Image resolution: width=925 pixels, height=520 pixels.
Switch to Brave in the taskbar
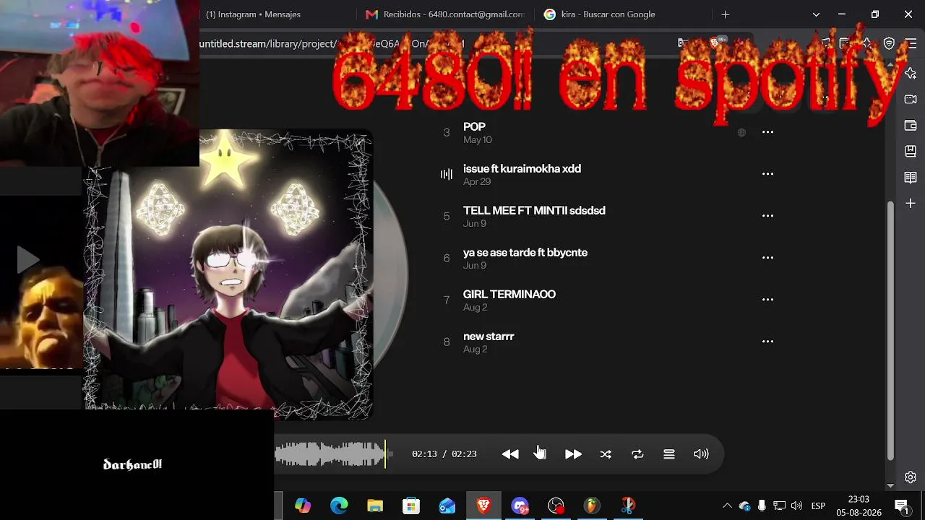click(x=483, y=506)
